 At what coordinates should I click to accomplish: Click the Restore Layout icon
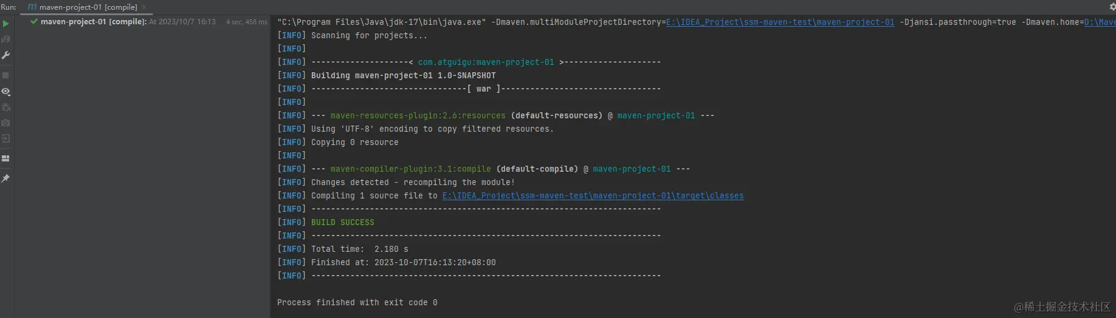pos(5,158)
